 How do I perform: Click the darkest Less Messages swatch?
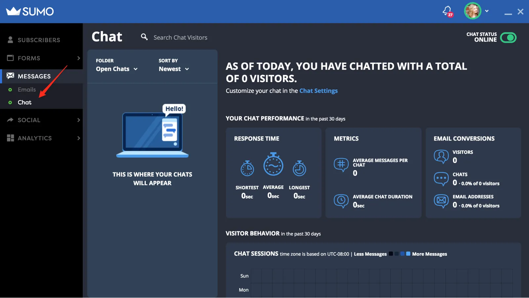391,254
